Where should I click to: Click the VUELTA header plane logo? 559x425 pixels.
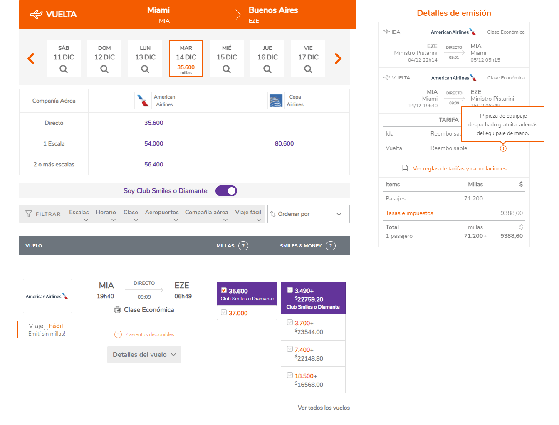[x=36, y=14]
